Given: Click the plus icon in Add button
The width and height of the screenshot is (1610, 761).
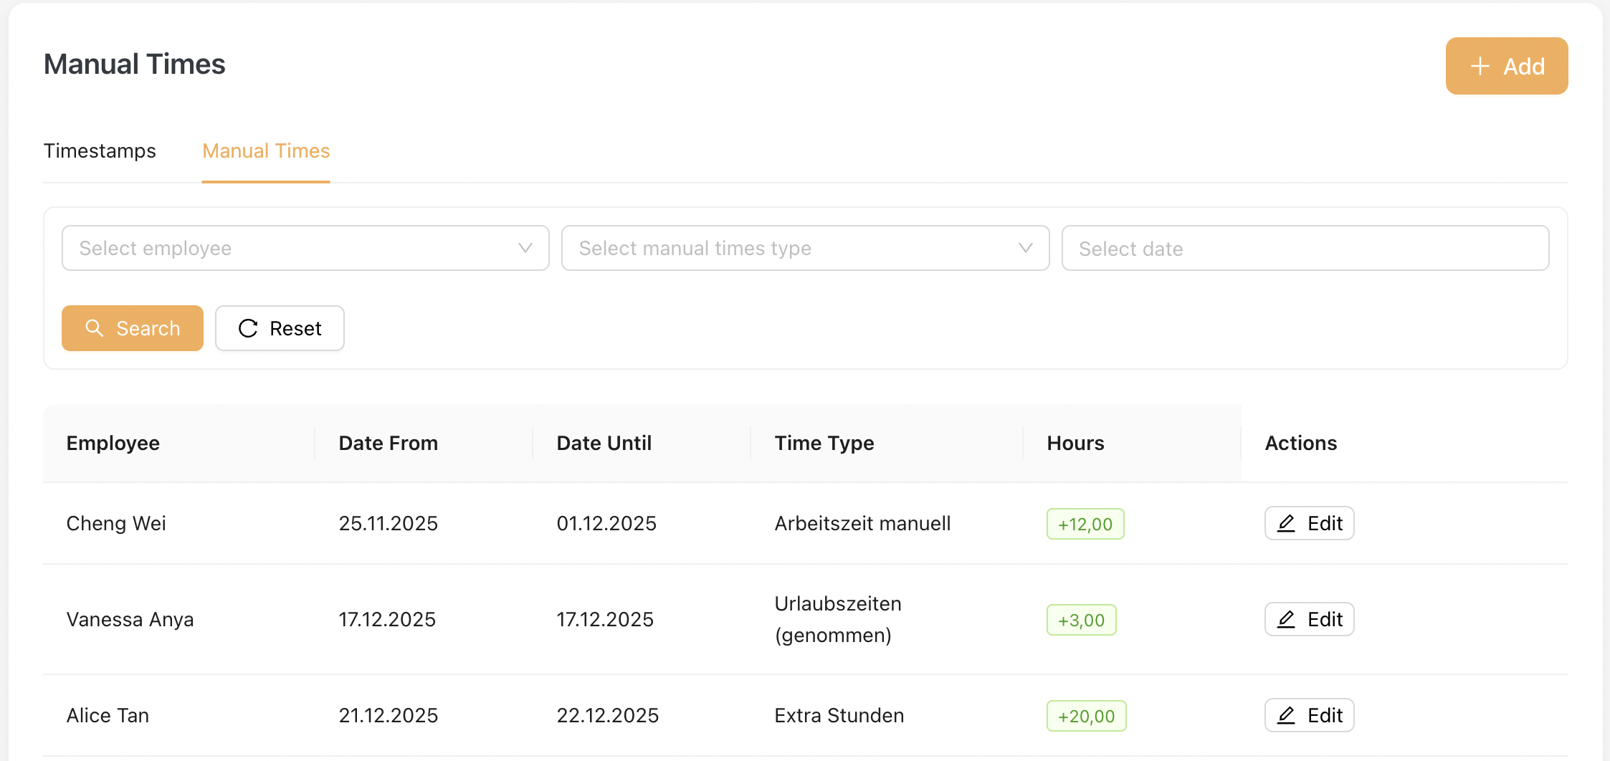Looking at the screenshot, I should [1480, 67].
